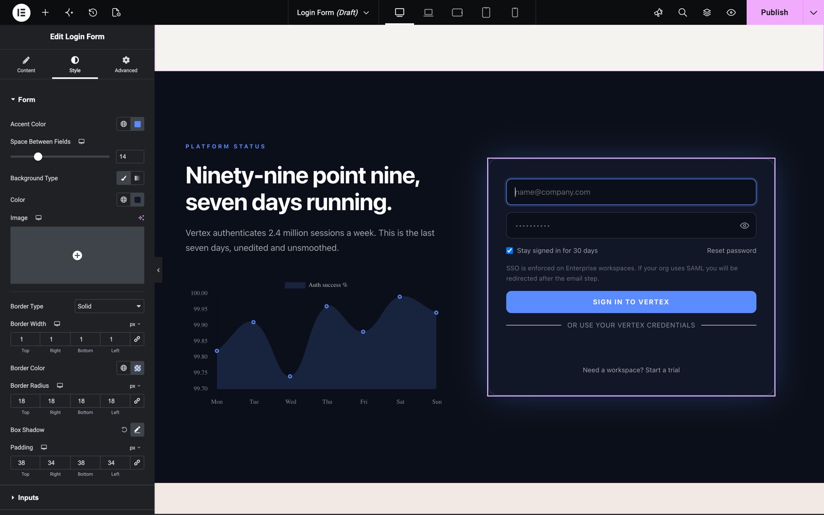Select gradient background type
Image resolution: width=824 pixels, height=515 pixels.
coord(138,178)
